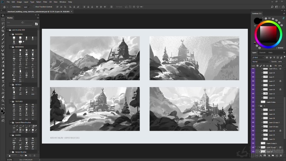This screenshot has width=286, height=161.
Task: Select the Eraser tool
Action: click(x=3, y=62)
